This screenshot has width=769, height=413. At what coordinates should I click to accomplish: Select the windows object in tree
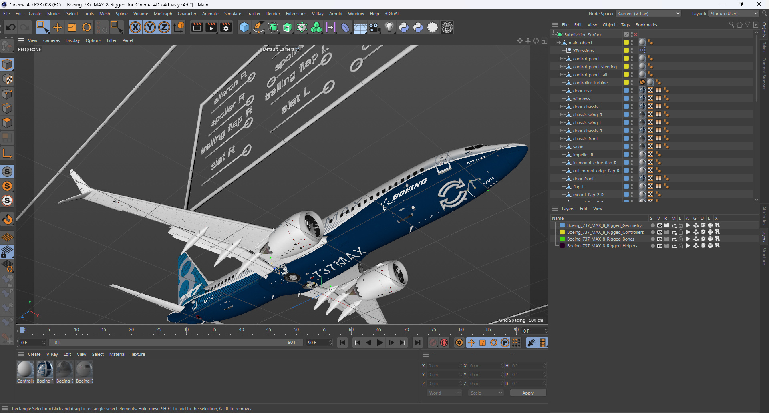coord(581,99)
